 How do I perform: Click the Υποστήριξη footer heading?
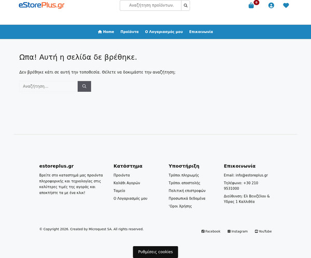184,166
